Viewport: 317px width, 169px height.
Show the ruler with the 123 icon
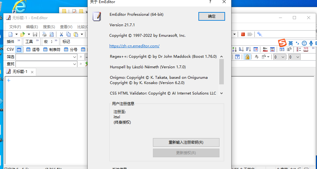point(306,49)
